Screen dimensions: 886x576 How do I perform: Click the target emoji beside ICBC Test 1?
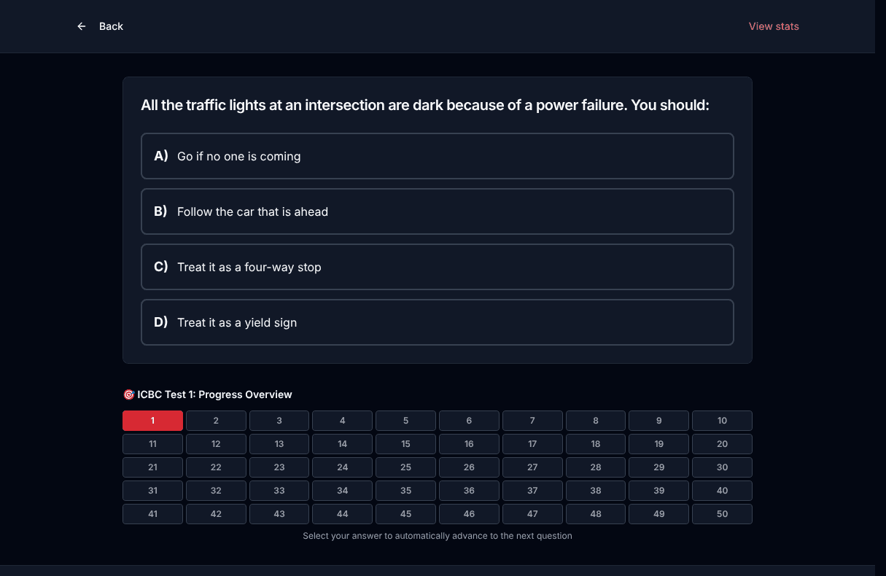(x=129, y=394)
